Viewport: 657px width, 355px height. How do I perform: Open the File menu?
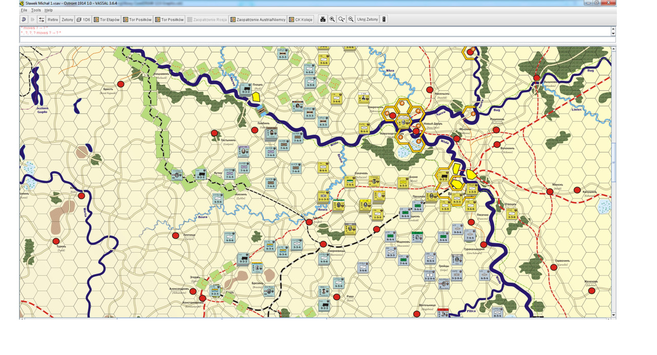click(24, 10)
